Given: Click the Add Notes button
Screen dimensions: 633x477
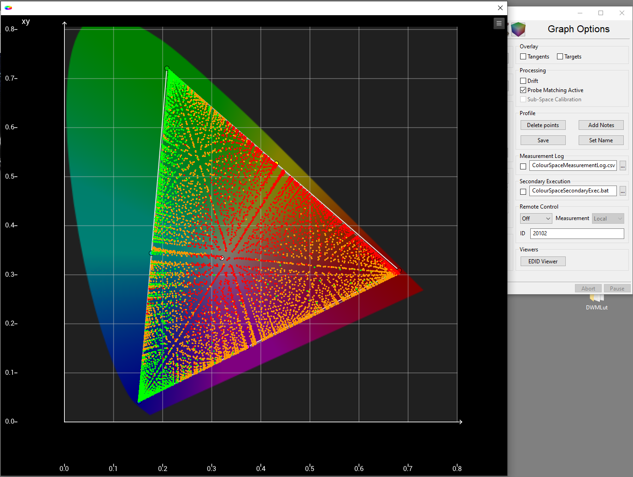Looking at the screenshot, I should pos(601,125).
